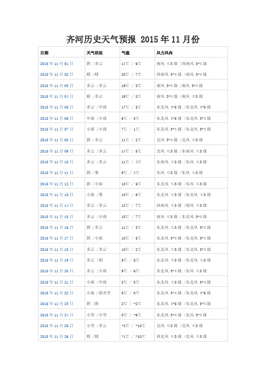Open the 2015年11月11日 date link

pyautogui.click(x=57, y=173)
